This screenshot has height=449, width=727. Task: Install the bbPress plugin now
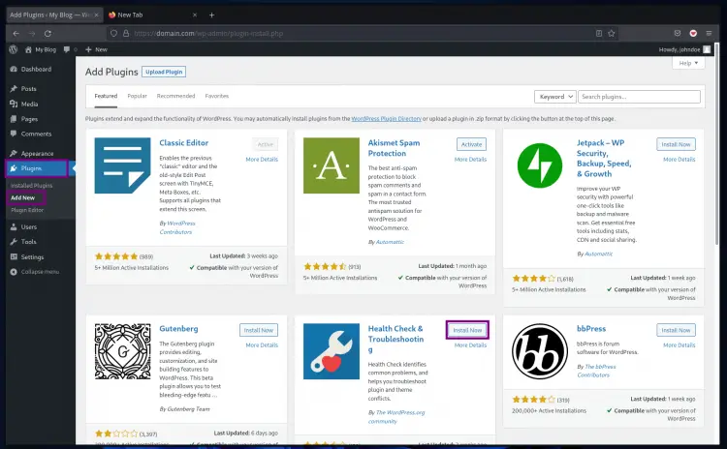point(676,330)
